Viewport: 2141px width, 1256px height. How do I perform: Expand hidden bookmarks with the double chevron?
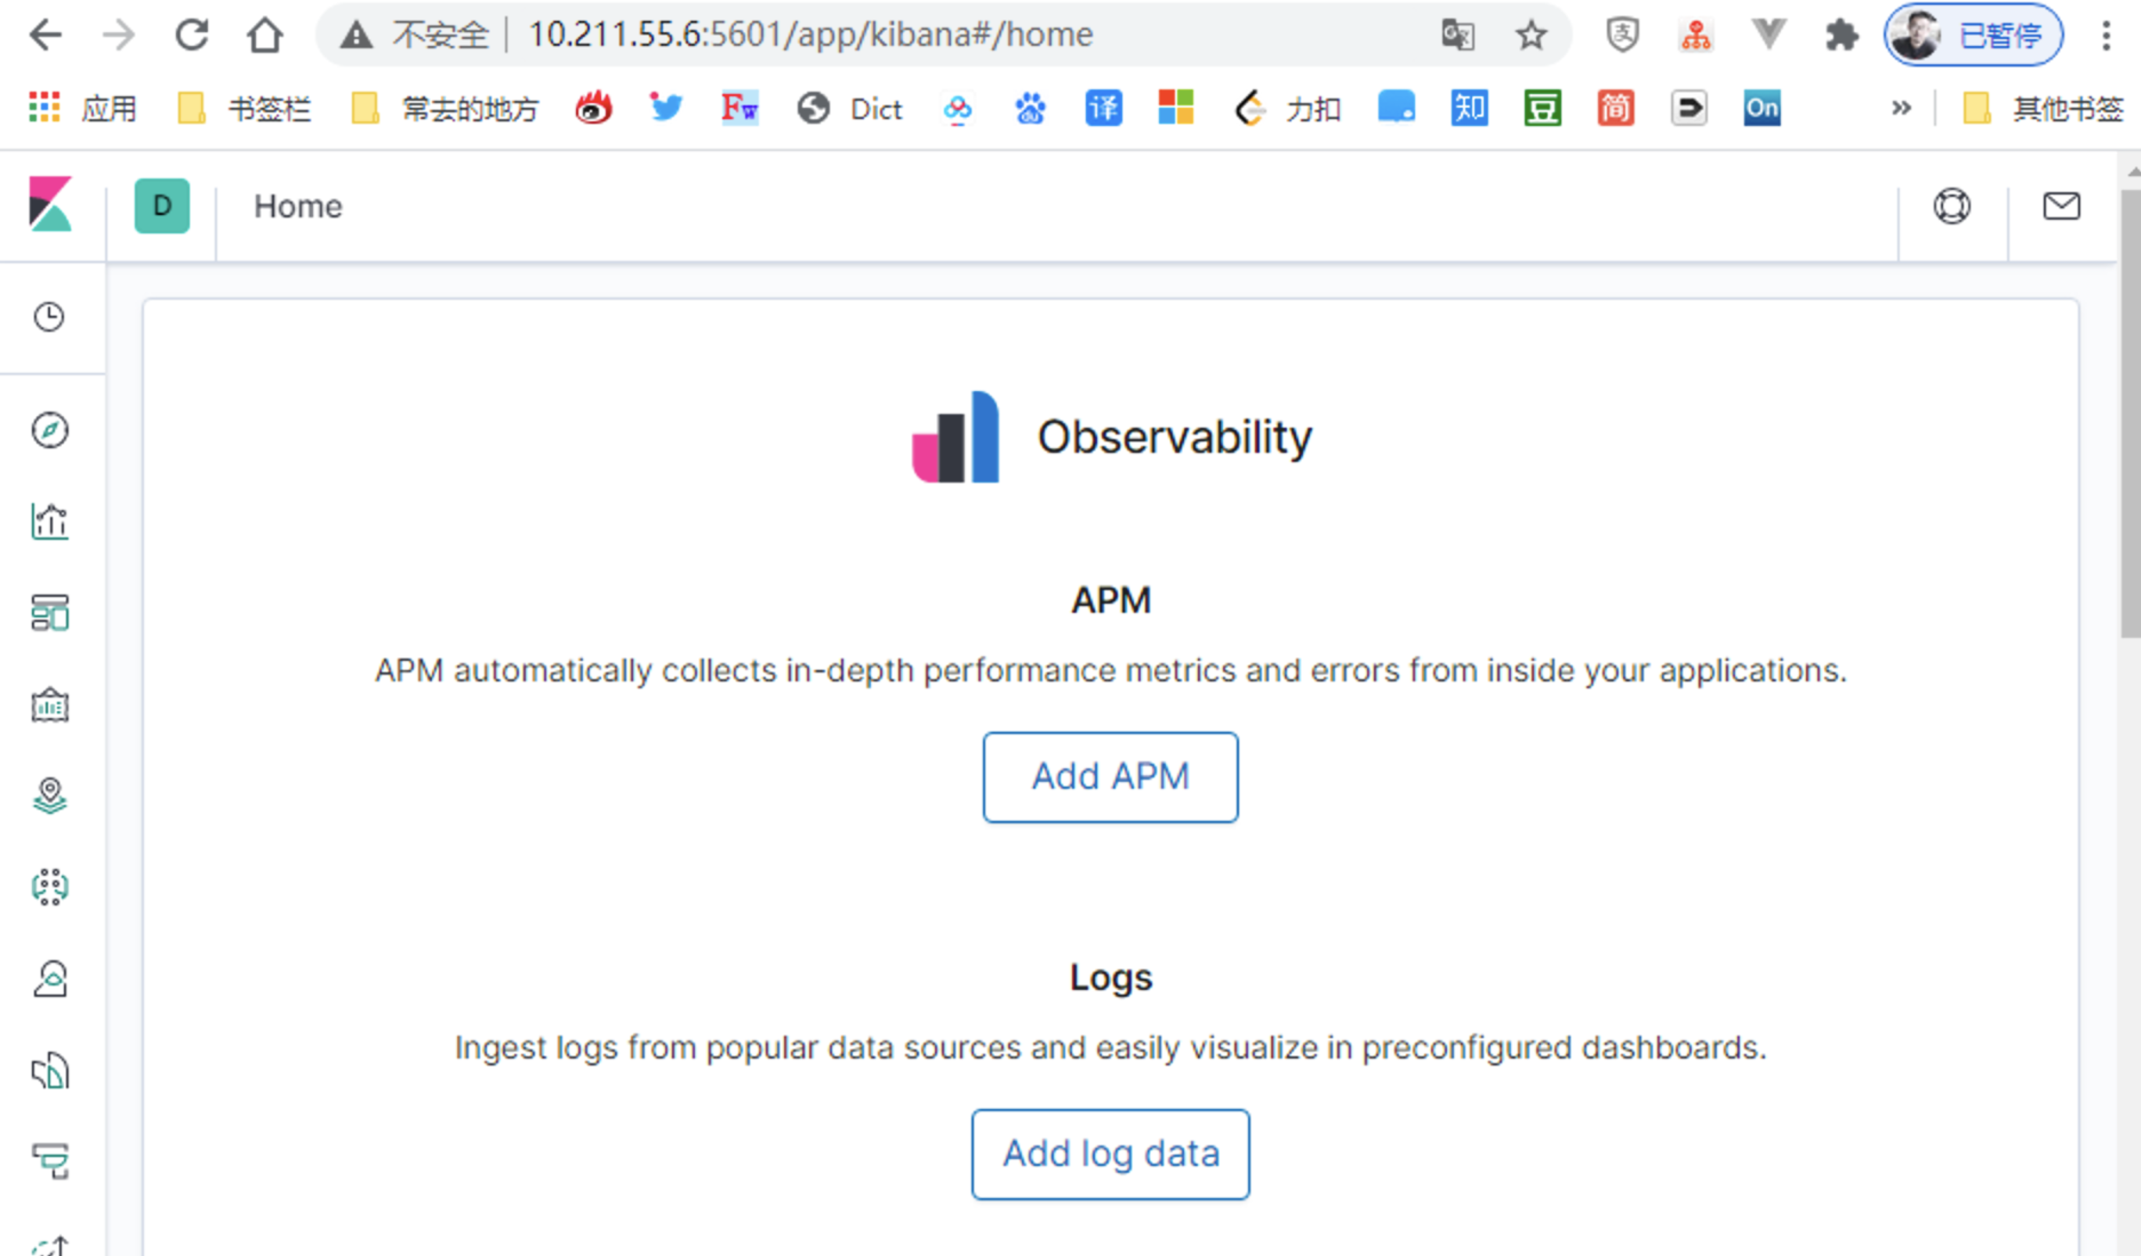tap(1901, 108)
